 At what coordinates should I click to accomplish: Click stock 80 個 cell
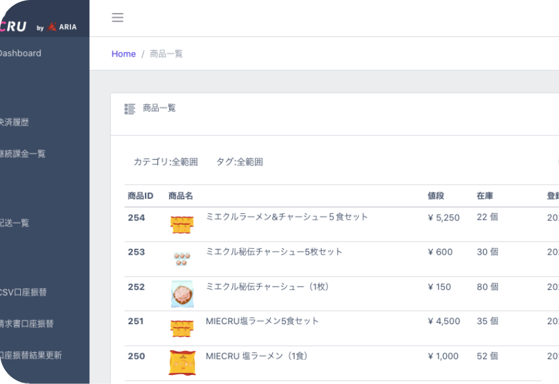click(x=487, y=287)
